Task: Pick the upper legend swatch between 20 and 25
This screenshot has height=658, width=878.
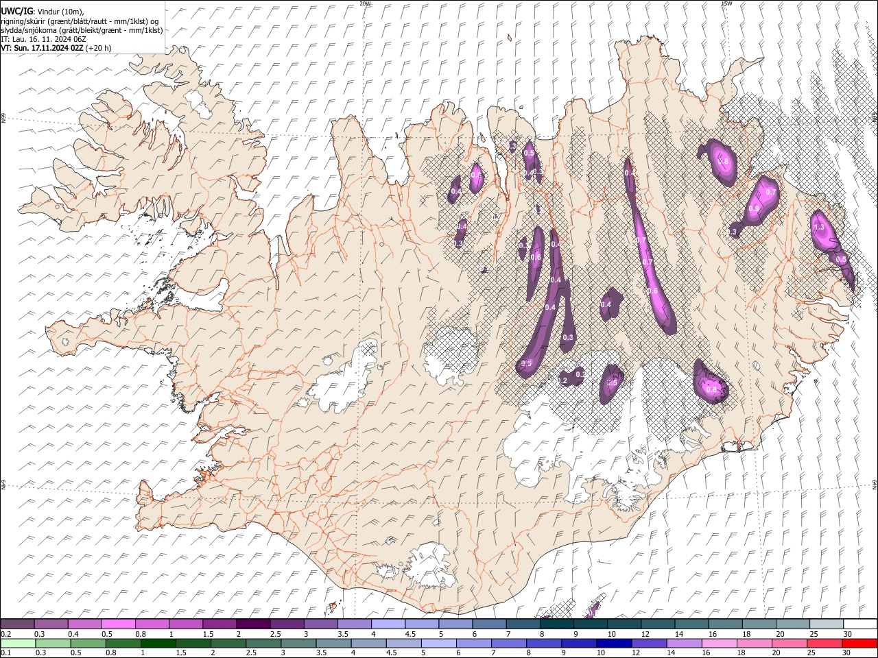Action: [793, 624]
